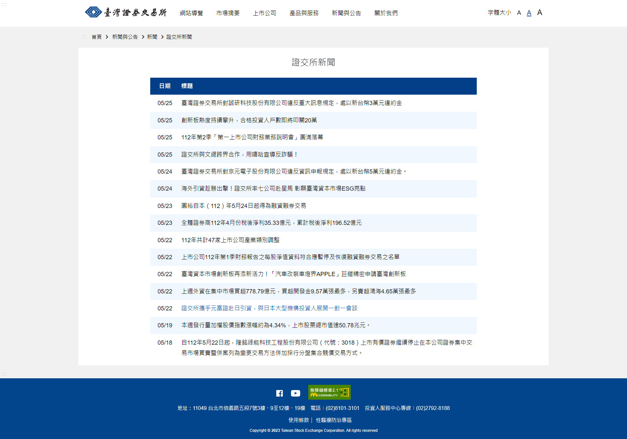
Task: Open the 上市公司 menu
Action: click(265, 13)
